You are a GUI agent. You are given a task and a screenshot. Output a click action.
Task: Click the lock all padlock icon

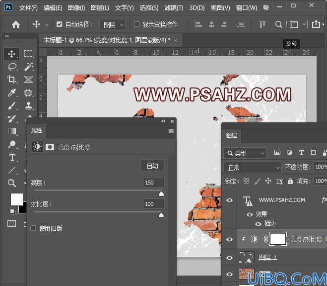(x=290, y=181)
